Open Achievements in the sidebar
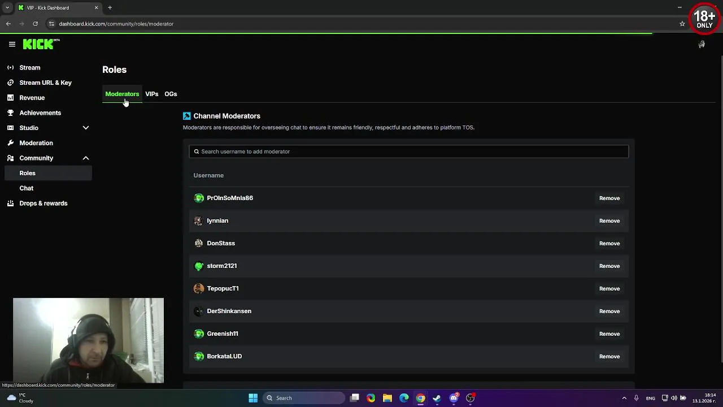The height and width of the screenshot is (407, 723). click(40, 112)
